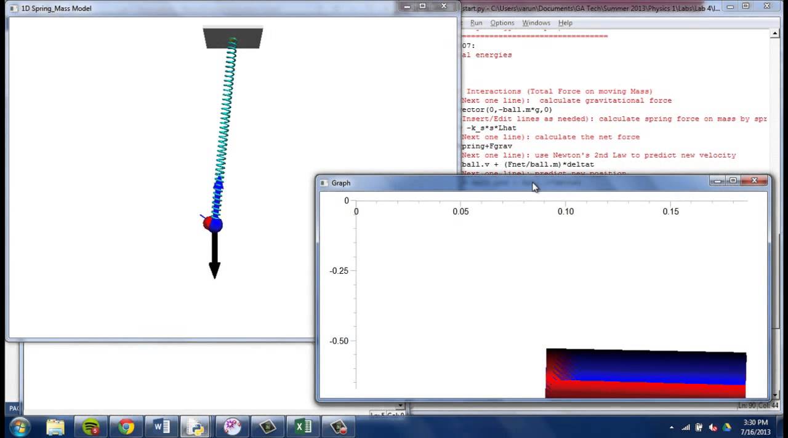Viewport: 788px width, 438px height.
Task: Open the Windows Start menu
Action: pyautogui.click(x=19, y=427)
